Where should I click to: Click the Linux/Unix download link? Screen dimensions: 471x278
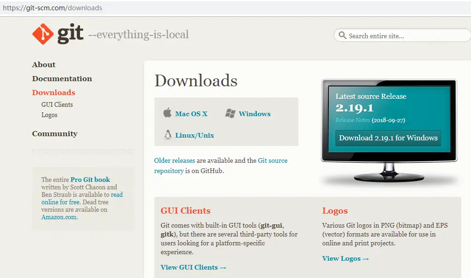(x=195, y=135)
